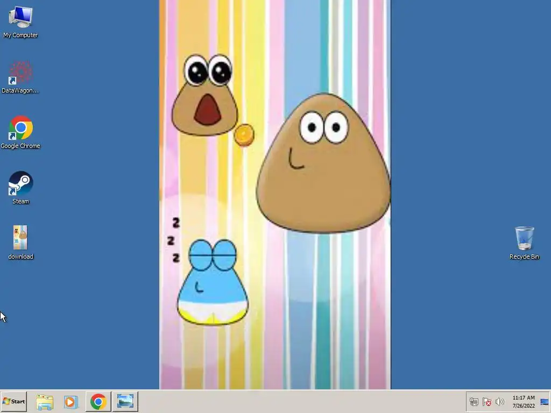Screen dimensions: 551x413
Task: Click the volume speaker tray icon
Action: (x=499, y=402)
